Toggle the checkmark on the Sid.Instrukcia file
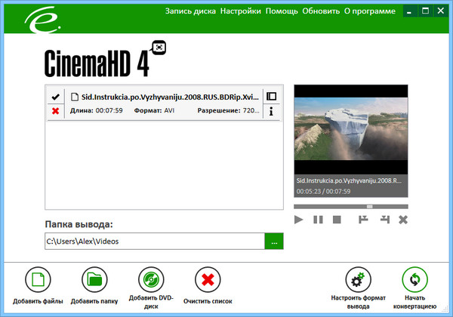The width and height of the screenshot is (453, 317). pos(55,97)
